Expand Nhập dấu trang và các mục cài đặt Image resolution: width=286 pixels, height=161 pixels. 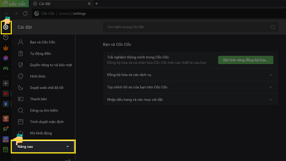(x=191, y=100)
